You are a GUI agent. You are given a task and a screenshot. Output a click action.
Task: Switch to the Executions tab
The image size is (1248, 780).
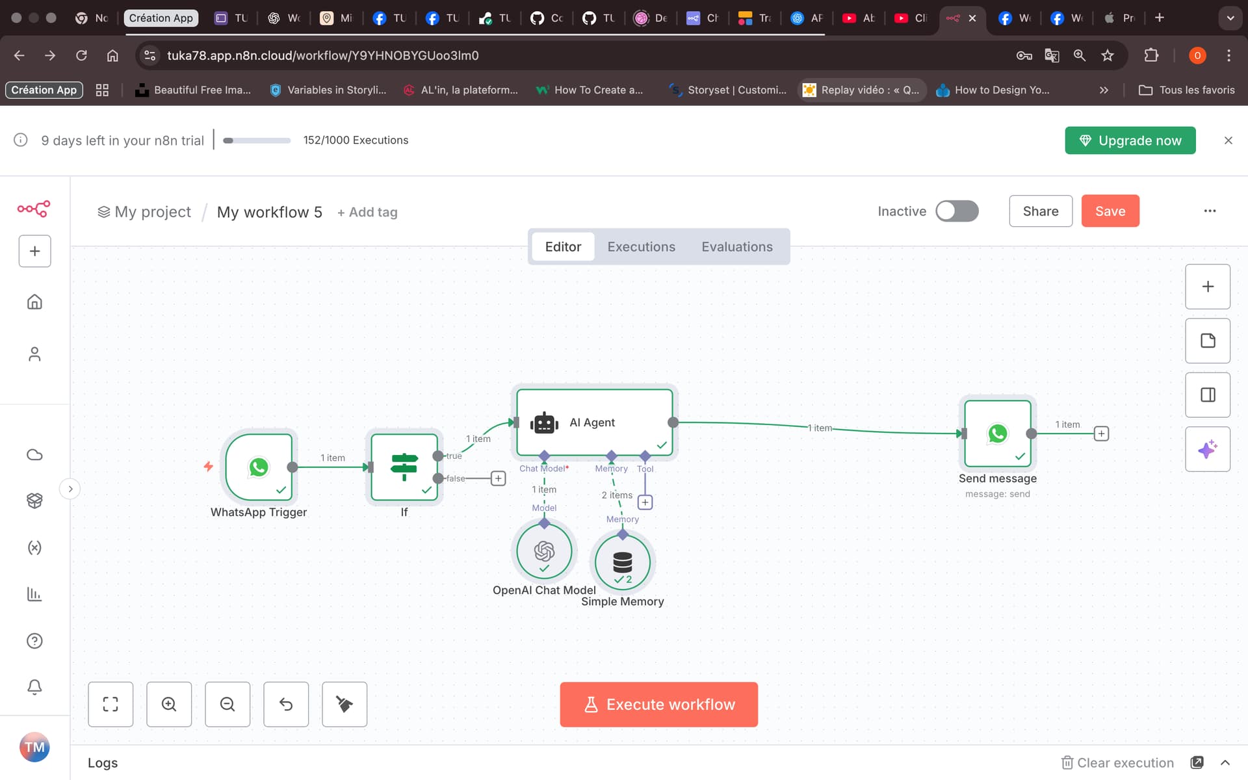tap(641, 247)
